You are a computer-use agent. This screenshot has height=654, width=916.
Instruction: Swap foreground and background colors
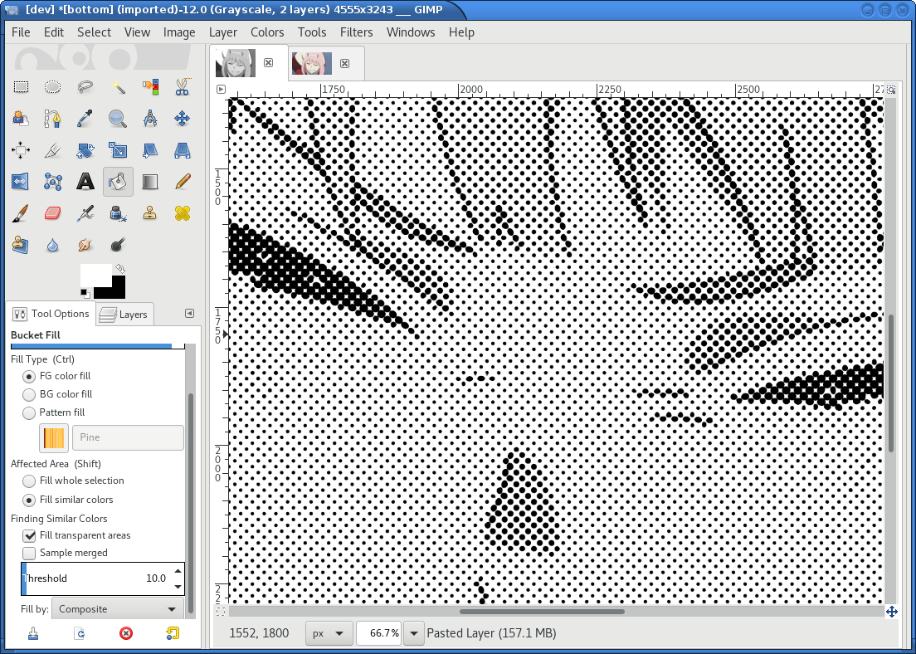119,269
